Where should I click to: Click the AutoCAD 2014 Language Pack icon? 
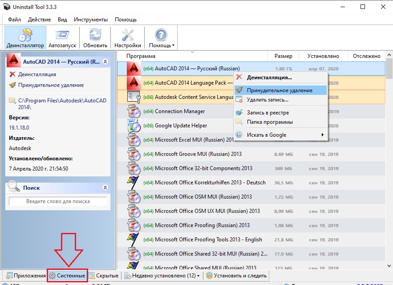click(134, 83)
